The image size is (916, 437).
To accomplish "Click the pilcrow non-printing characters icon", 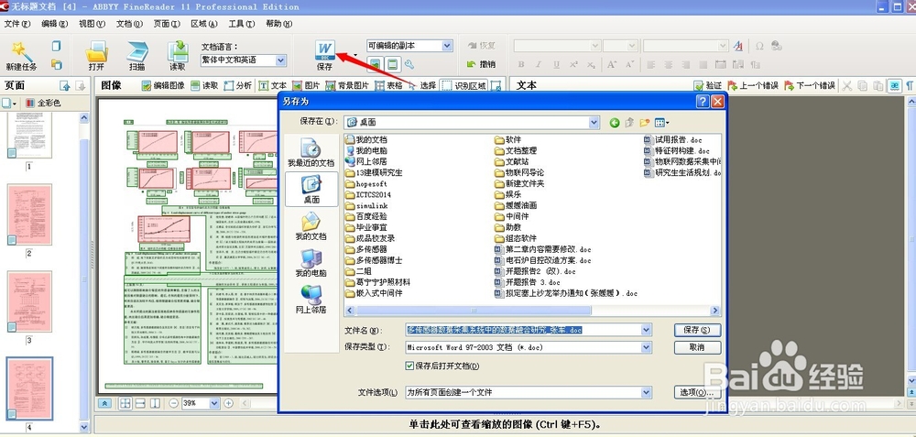I will tap(910, 85).
